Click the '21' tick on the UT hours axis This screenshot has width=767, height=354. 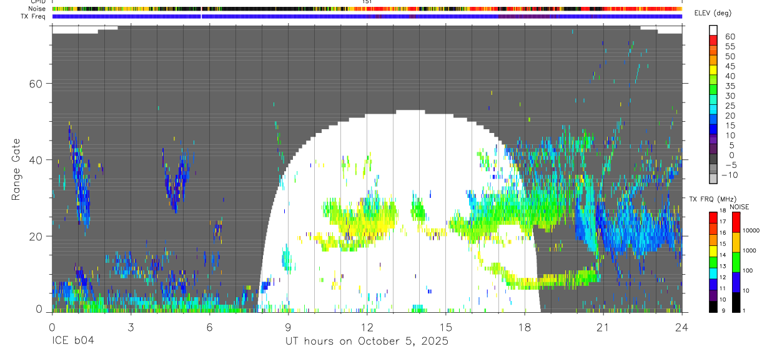click(603, 327)
